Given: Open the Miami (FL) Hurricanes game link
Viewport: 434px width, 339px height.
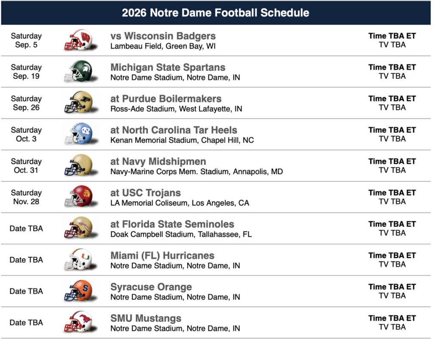Looking at the screenshot, I should 162,256.
